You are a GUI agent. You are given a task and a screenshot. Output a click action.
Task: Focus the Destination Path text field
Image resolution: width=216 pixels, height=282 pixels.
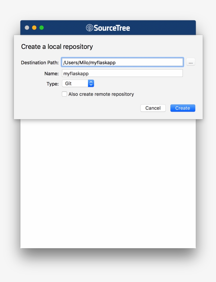[x=122, y=62]
